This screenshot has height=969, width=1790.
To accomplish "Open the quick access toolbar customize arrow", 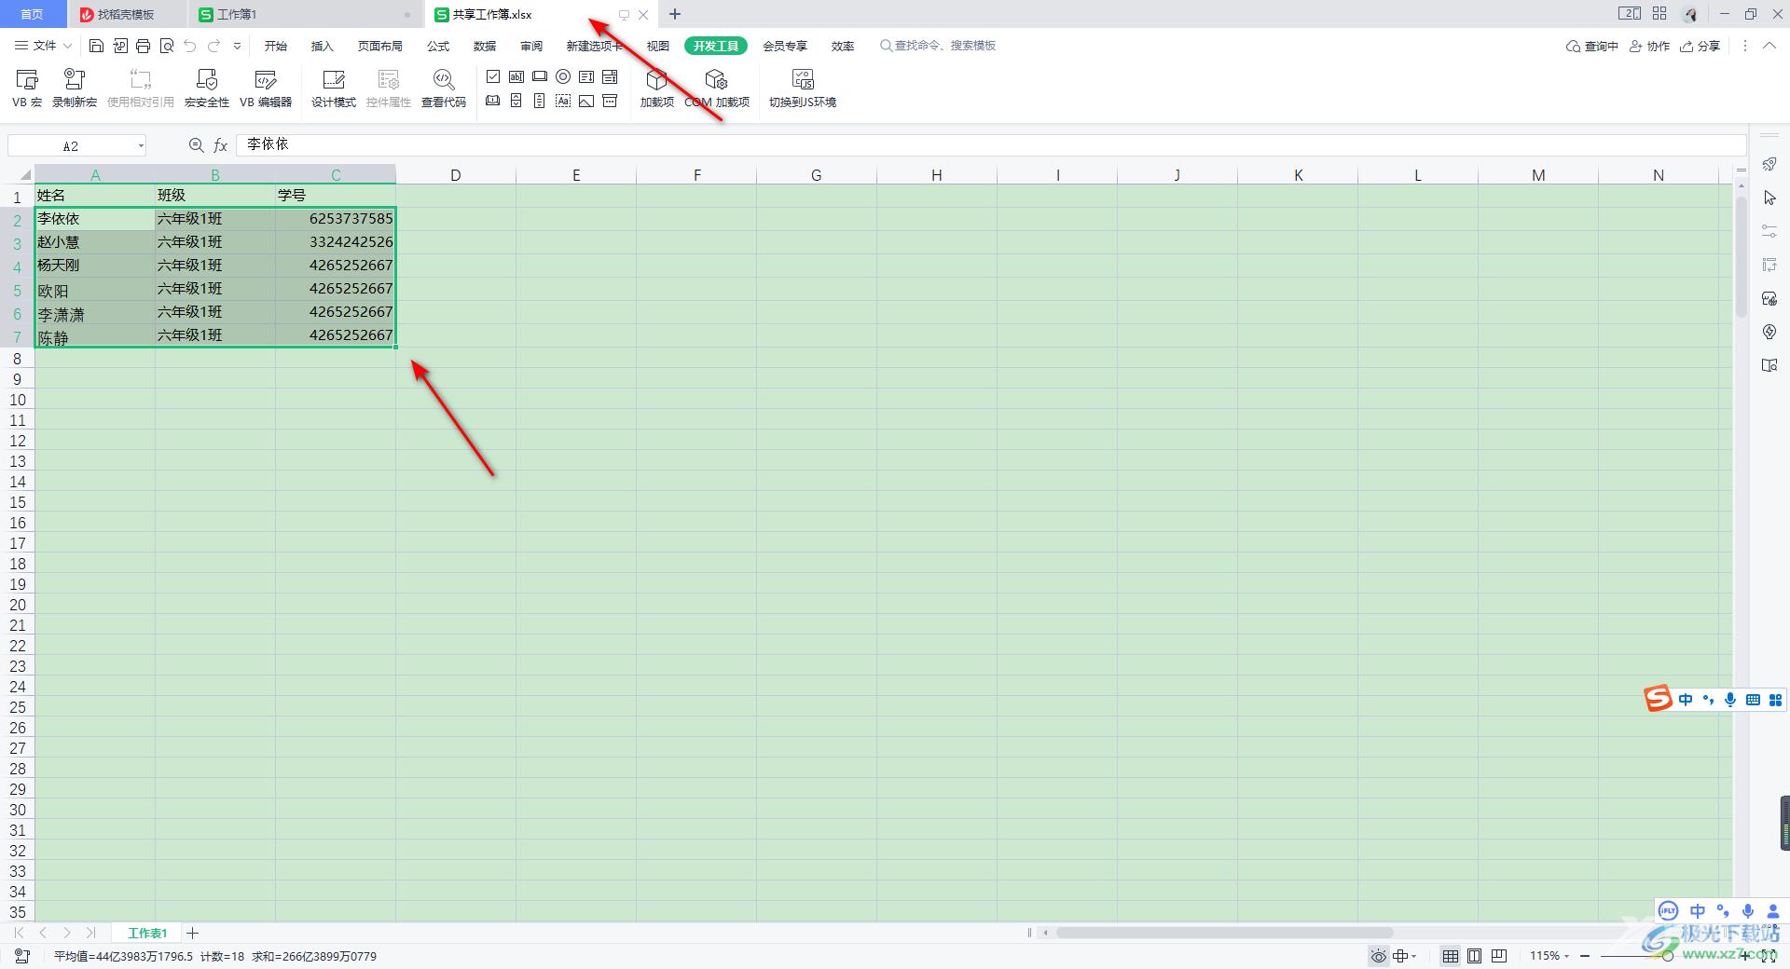I will tap(237, 46).
